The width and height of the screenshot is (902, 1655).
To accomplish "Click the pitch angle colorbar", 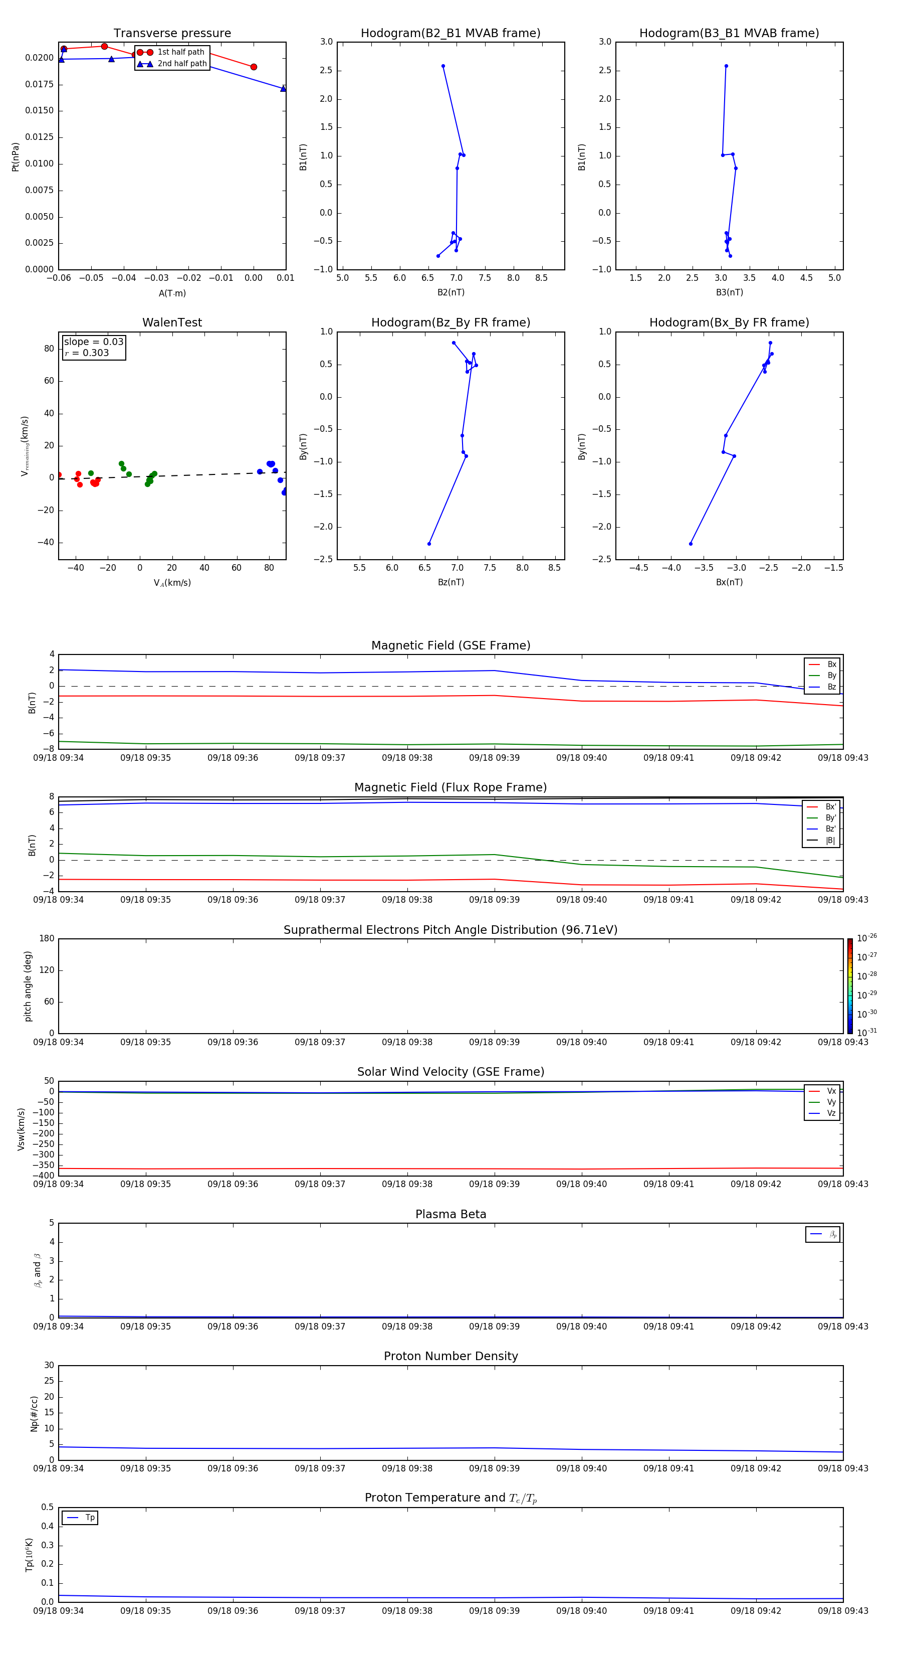I will tap(850, 985).
